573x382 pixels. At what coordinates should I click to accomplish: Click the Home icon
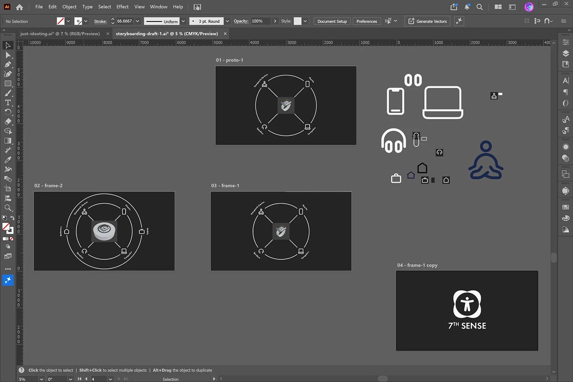coord(19,7)
